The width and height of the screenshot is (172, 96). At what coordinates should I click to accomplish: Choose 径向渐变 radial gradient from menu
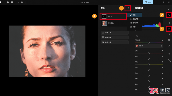135,23
